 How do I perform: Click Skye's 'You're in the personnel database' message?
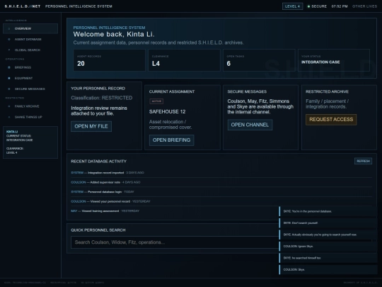click(x=328, y=211)
